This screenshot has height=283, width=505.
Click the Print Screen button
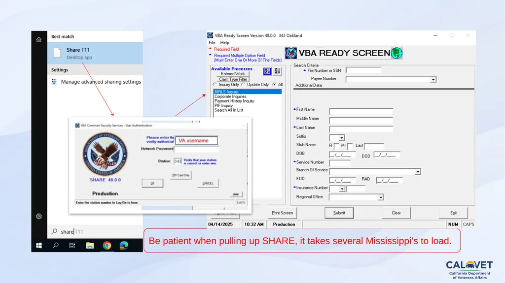pyautogui.click(x=282, y=213)
